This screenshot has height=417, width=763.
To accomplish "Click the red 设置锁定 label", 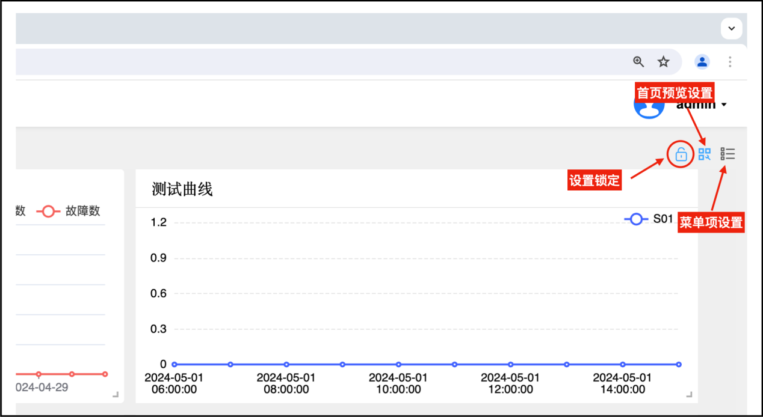I will click(594, 181).
